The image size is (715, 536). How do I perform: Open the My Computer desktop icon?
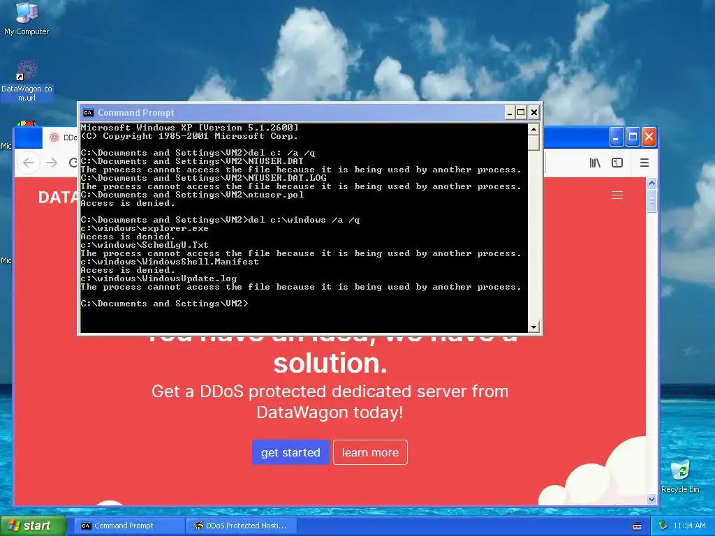(27, 18)
